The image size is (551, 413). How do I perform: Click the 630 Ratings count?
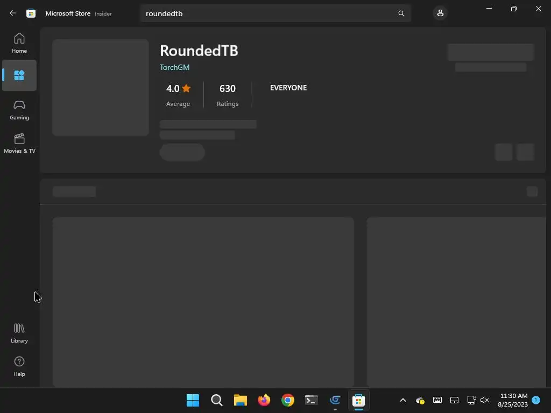point(228,95)
